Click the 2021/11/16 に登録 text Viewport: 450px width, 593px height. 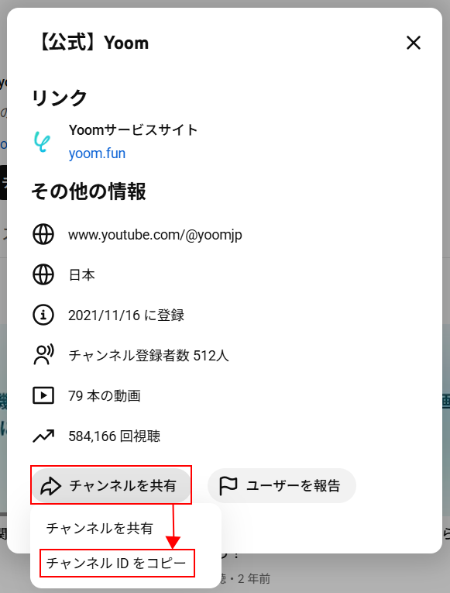[126, 315]
